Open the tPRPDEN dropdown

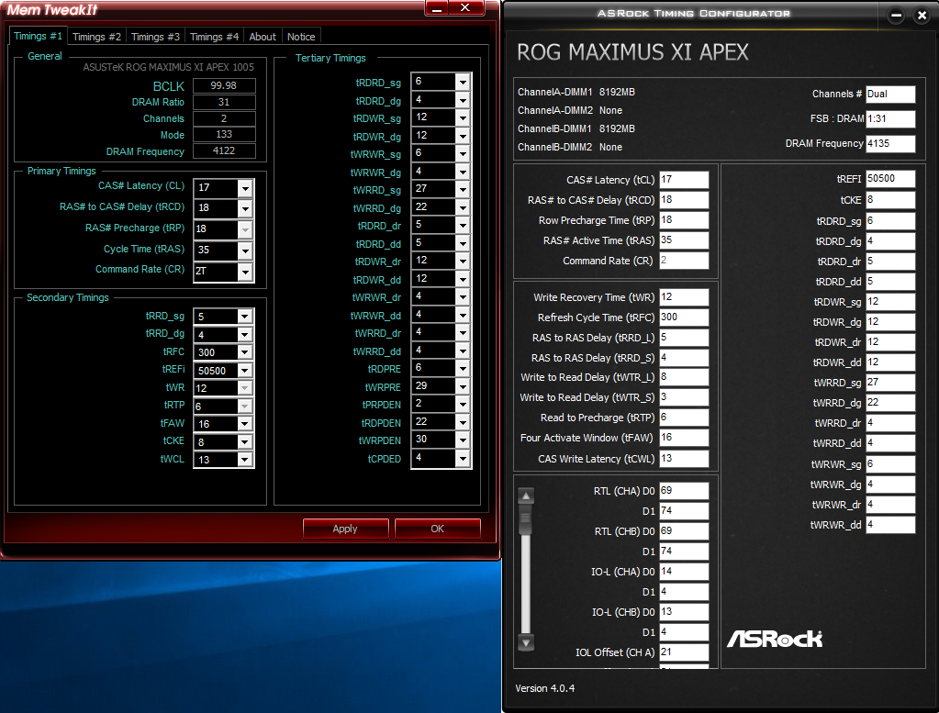[463, 405]
